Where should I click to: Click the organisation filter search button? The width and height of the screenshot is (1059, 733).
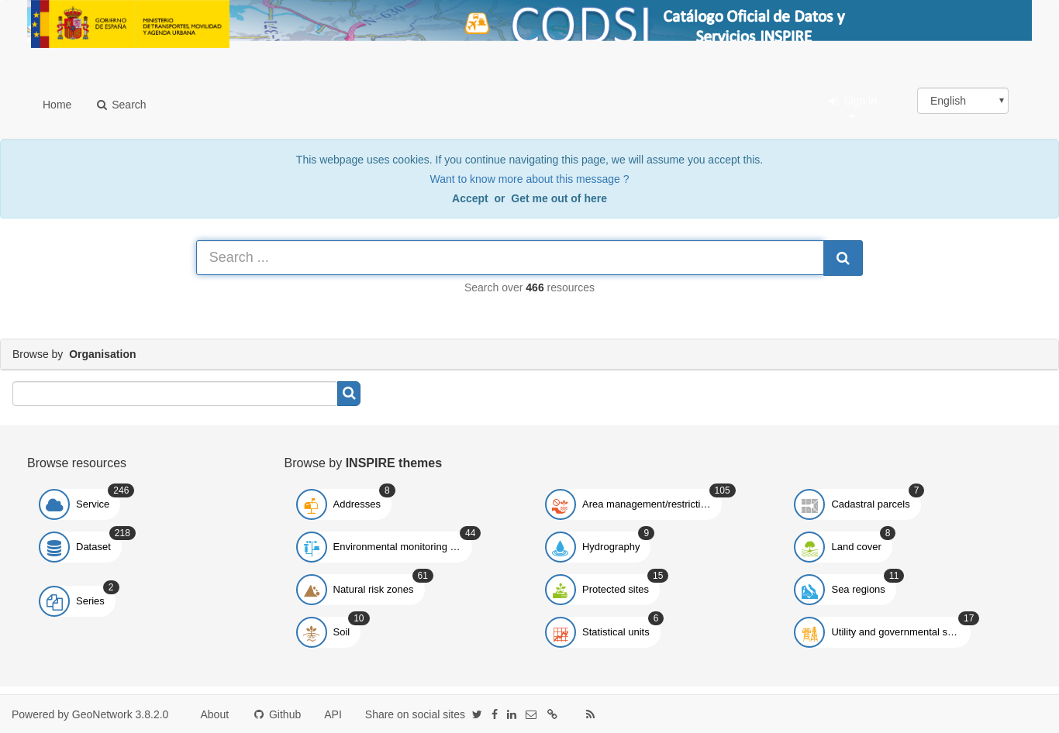349,394
